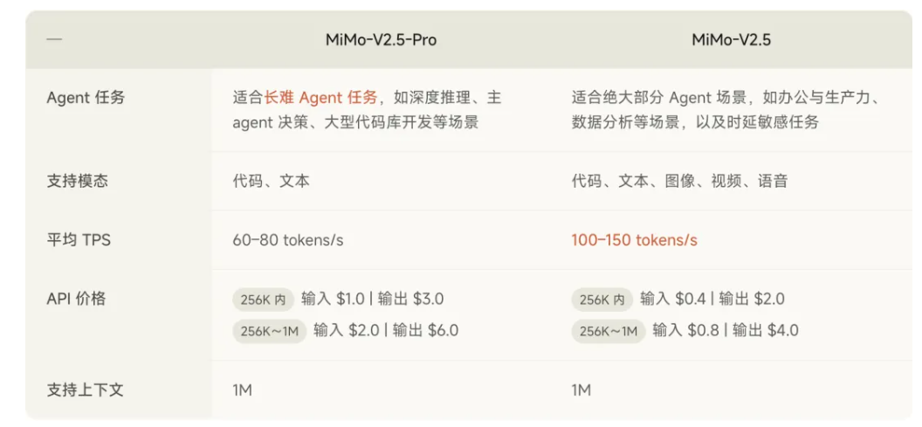Click the 1M context value under MiMo-V2.5-Pro
The height and width of the screenshot is (427, 922).
[x=242, y=390]
